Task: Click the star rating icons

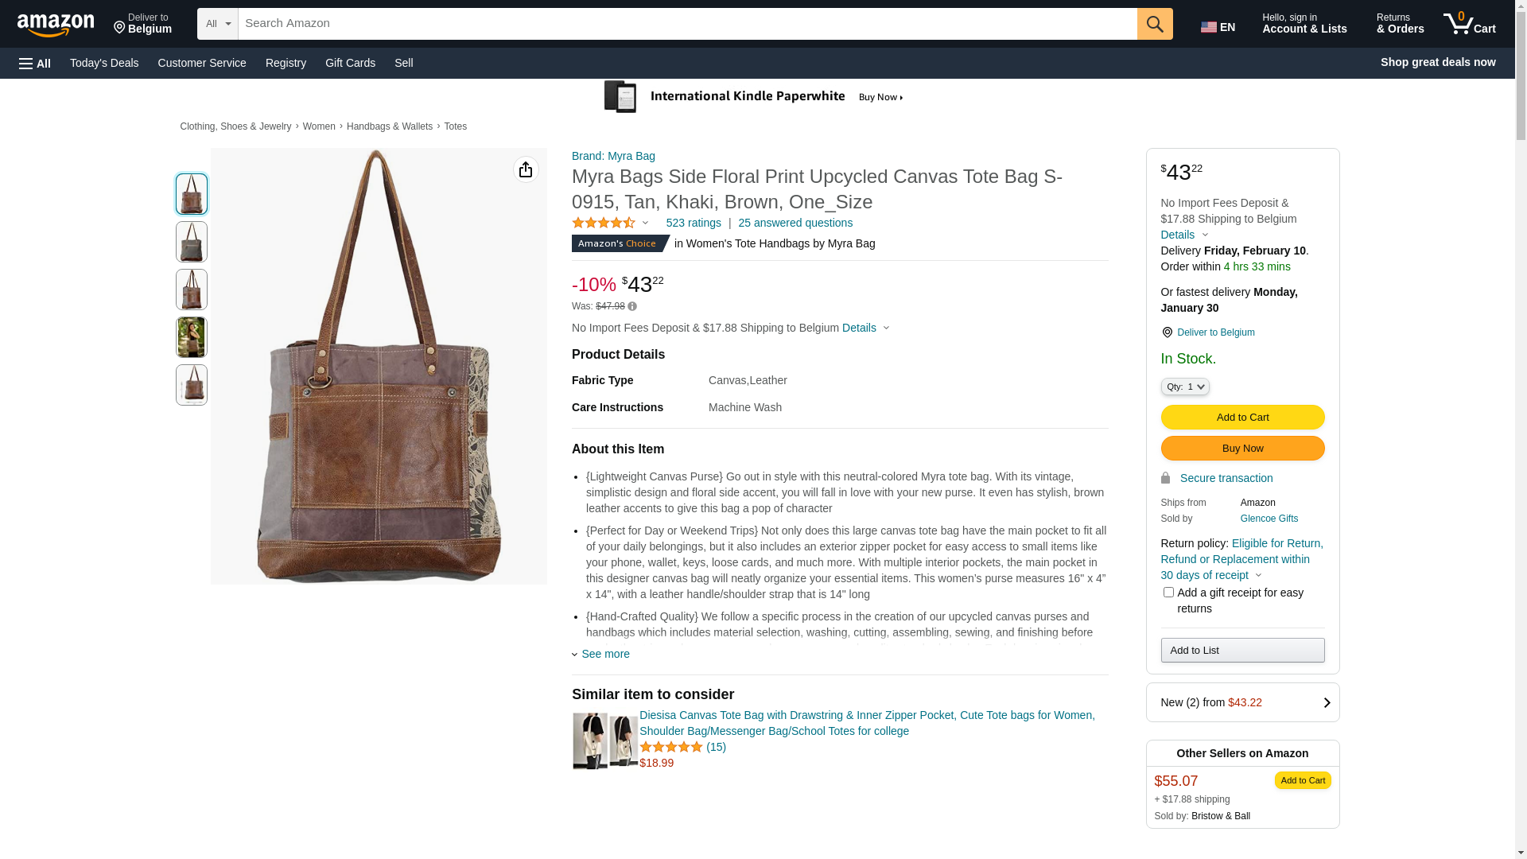Action: tap(604, 223)
